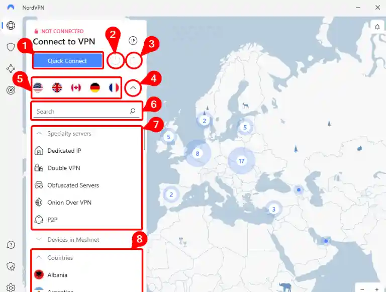The image size is (386, 292).
Task: Open Threat Protection shield icon
Action: pyautogui.click(x=11, y=47)
